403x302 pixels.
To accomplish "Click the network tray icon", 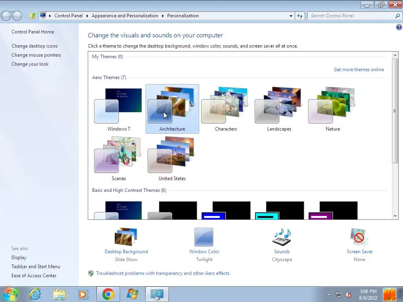I will tap(339, 295).
